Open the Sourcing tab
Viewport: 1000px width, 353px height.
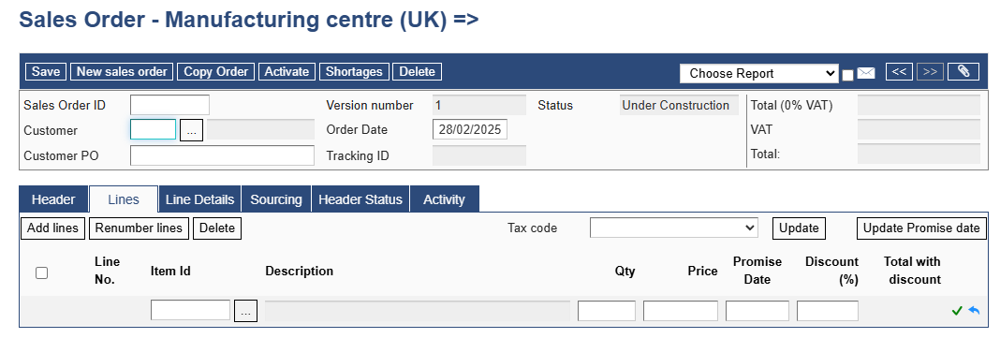[x=276, y=199]
